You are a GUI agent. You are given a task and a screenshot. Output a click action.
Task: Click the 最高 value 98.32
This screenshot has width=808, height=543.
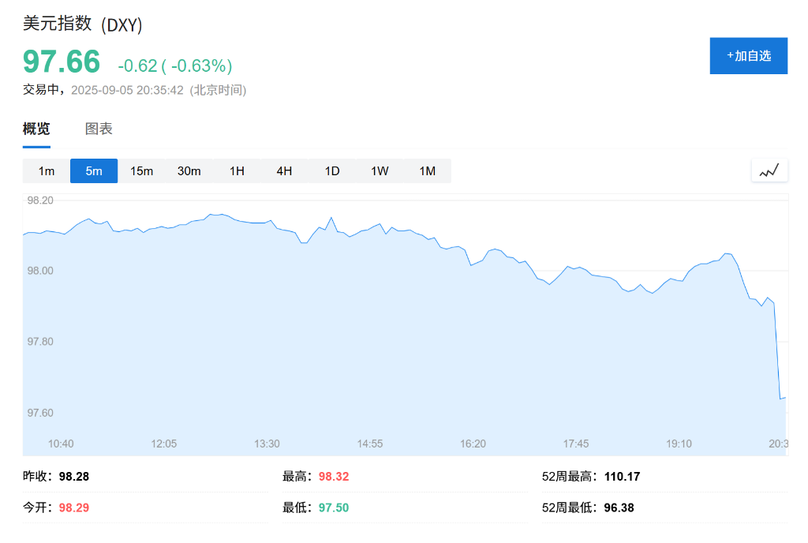(x=334, y=477)
